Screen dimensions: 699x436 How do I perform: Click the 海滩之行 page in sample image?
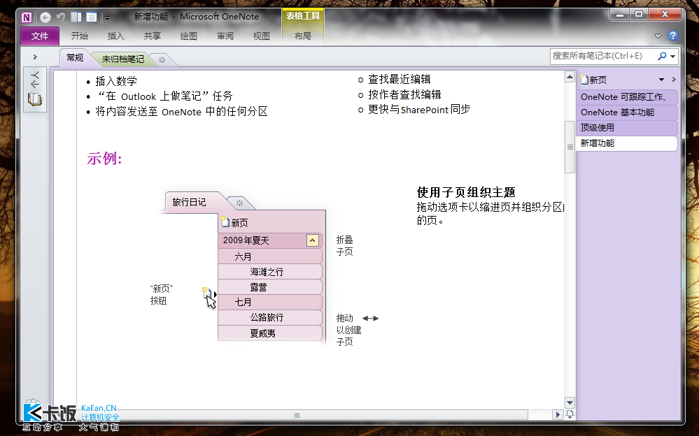click(269, 272)
